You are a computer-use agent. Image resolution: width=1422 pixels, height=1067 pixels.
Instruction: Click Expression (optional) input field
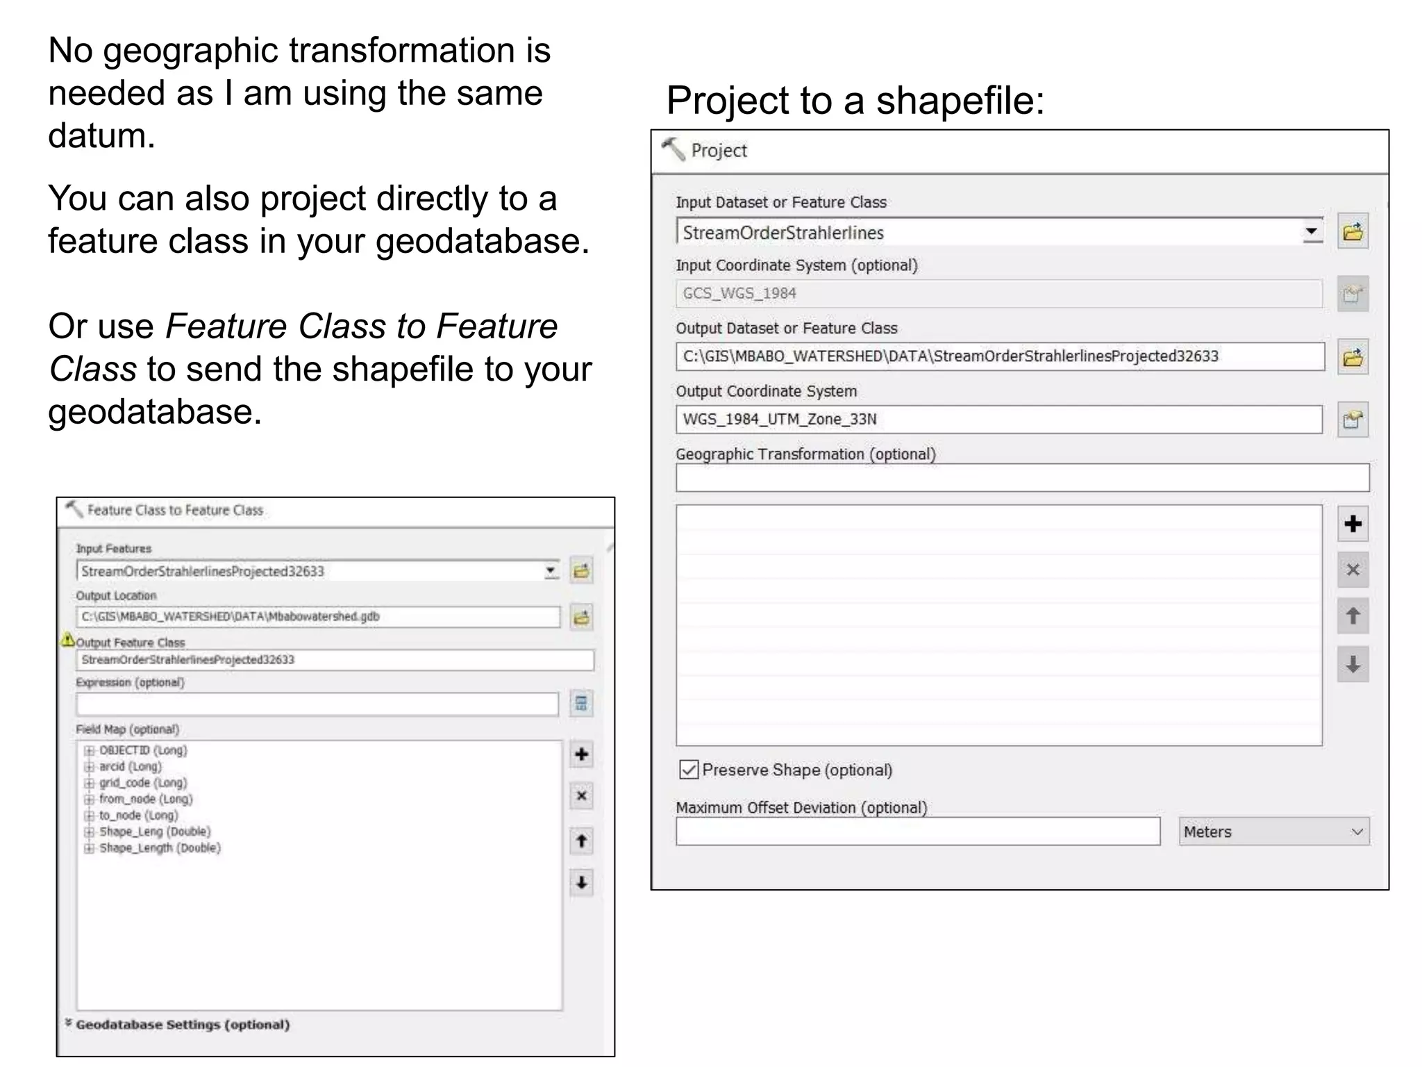318,704
